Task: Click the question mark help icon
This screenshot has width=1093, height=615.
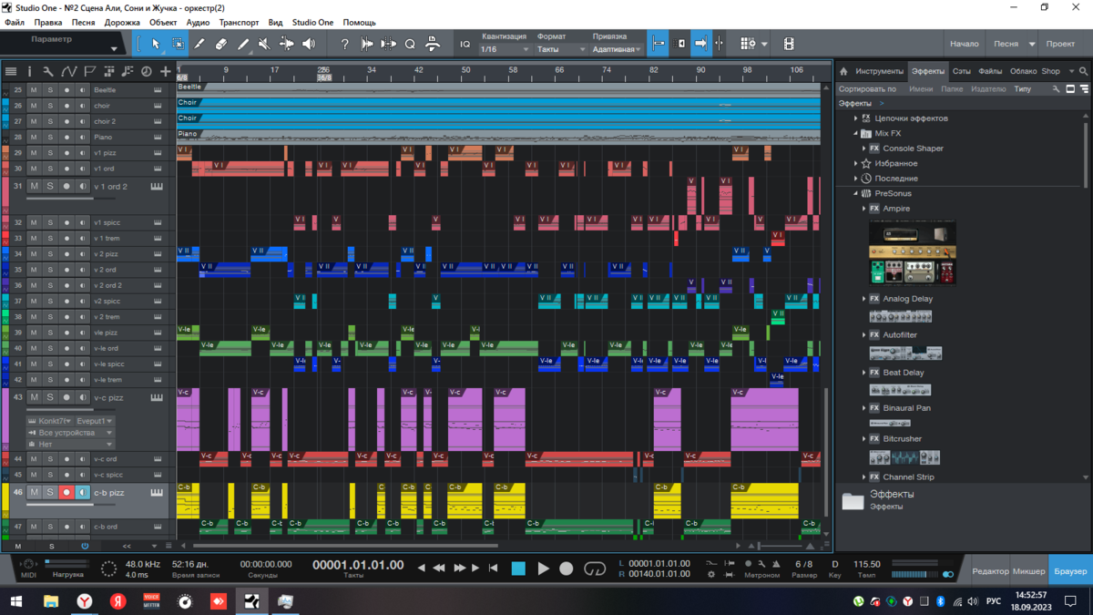Action: (344, 44)
